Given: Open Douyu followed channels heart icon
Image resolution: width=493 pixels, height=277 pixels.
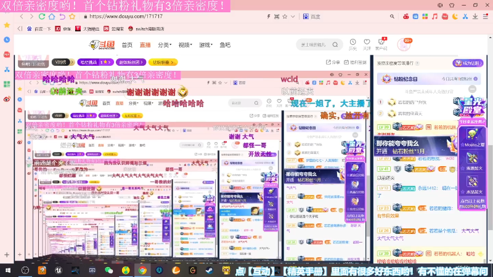Looking at the screenshot, I should [367, 44].
